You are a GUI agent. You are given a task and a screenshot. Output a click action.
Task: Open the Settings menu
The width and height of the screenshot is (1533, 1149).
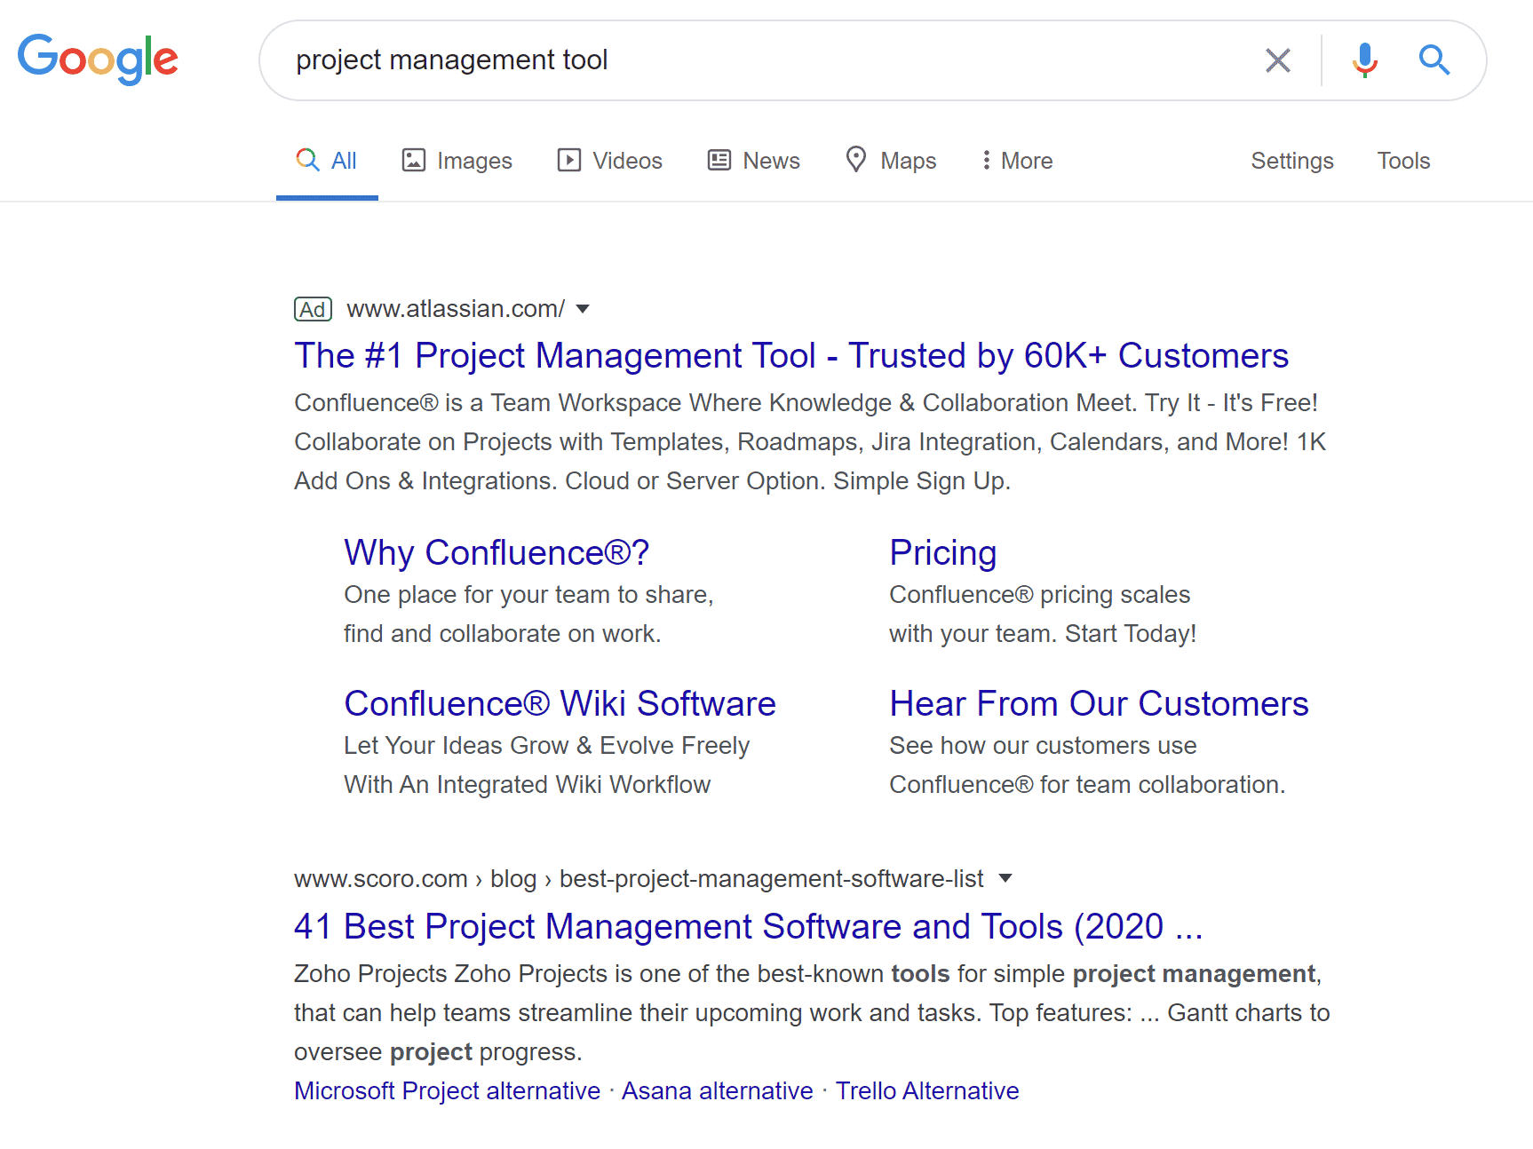point(1292,161)
